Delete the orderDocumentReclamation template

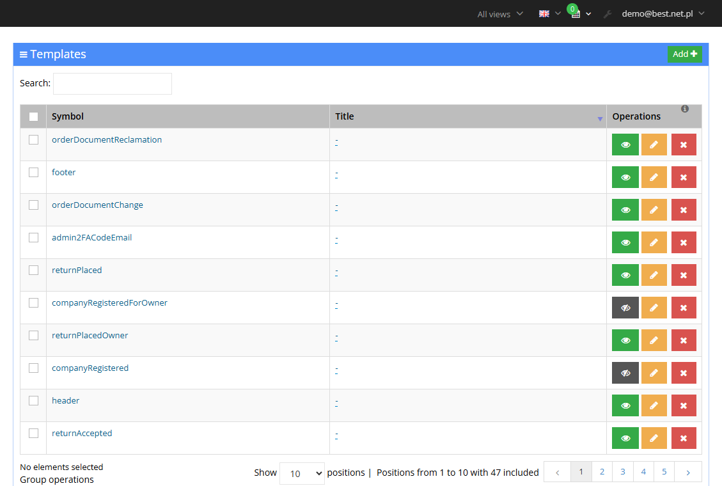pyautogui.click(x=684, y=145)
